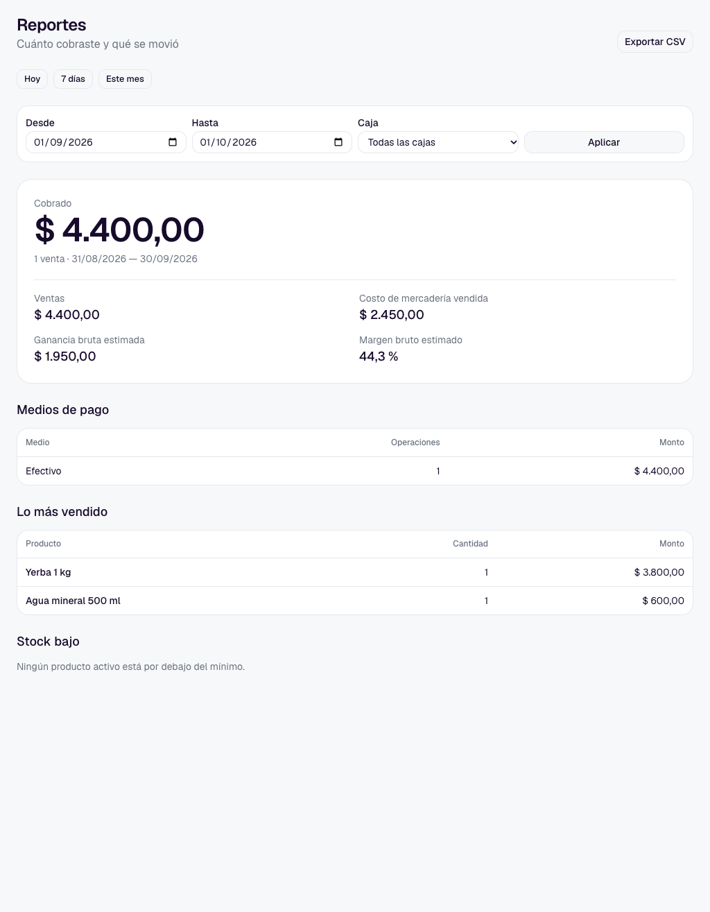Open the Hasta date calendar picker icon

[338, 142]
